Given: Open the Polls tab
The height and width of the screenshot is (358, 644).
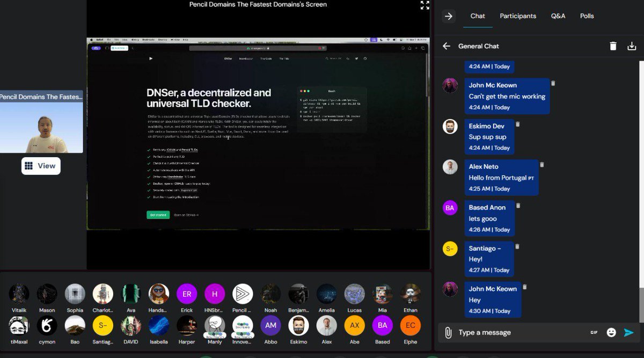Looking at the screenshot, I should click(x=587, y=16).
